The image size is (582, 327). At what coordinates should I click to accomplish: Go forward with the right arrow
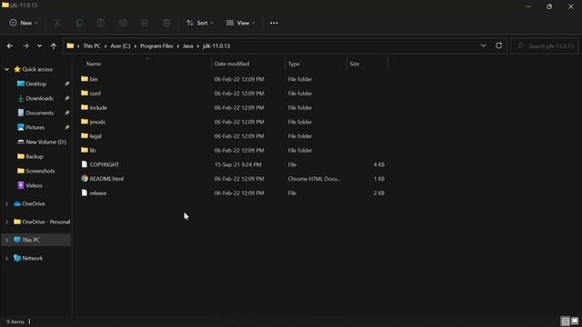click(25, 46)
